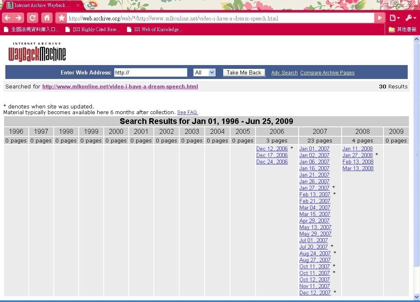Screen dimensions: 420x302
Task: Focus the Enter Web Address field
Action: [x=151, y=72]
